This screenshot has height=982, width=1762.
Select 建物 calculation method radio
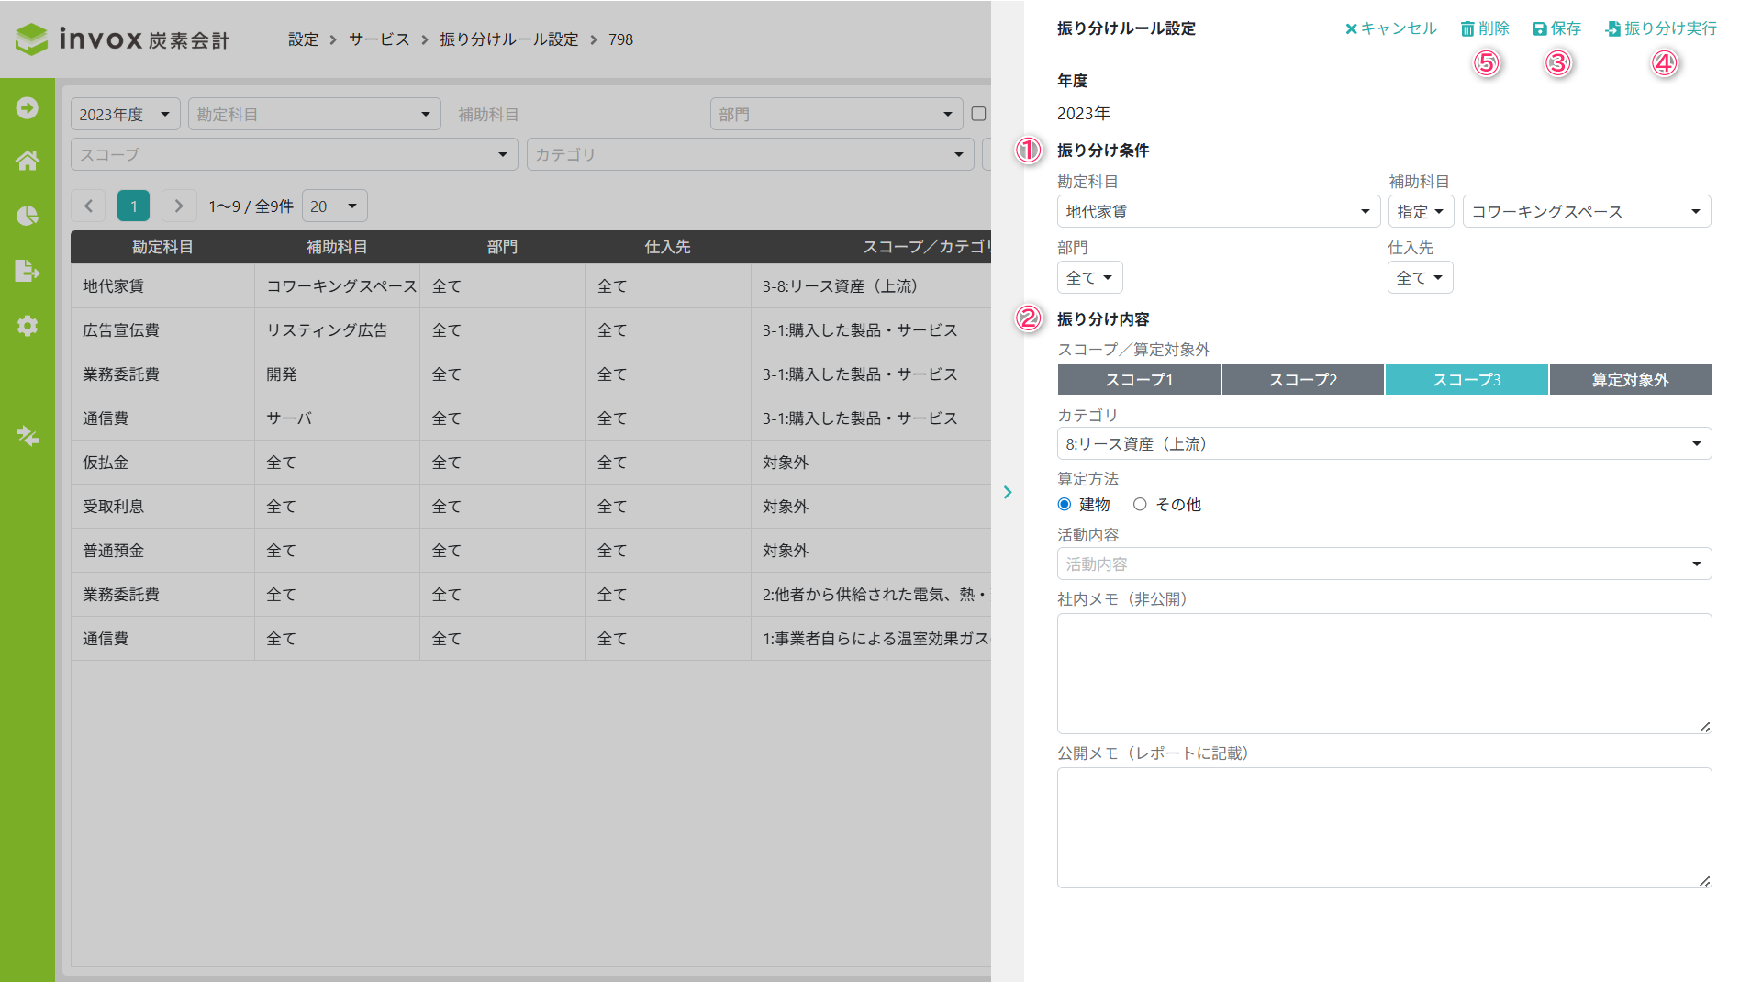tap(1065, 504)
